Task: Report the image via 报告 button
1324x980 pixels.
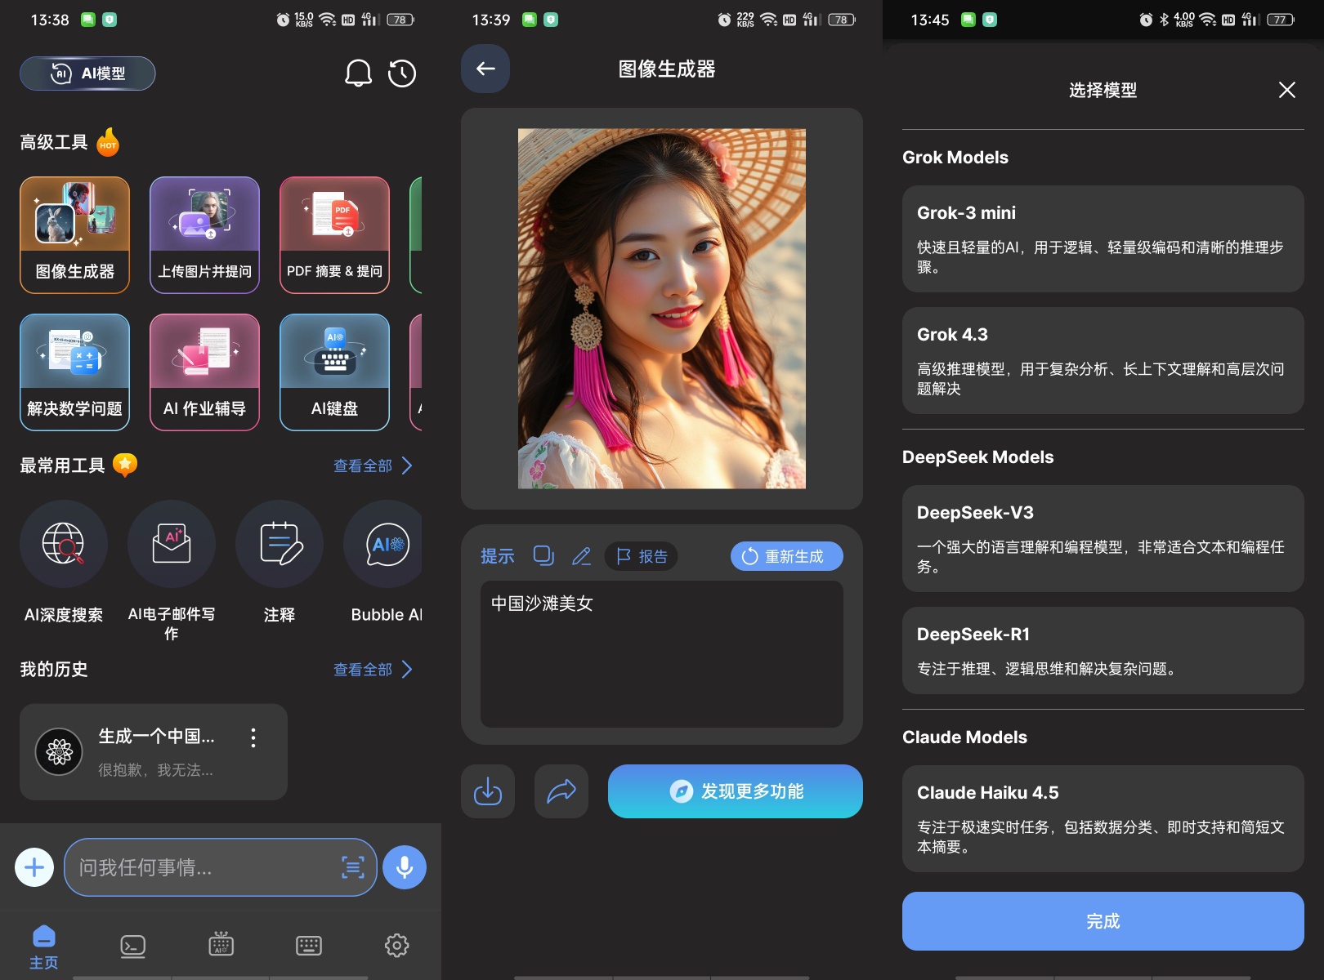Action: (642, 556)
